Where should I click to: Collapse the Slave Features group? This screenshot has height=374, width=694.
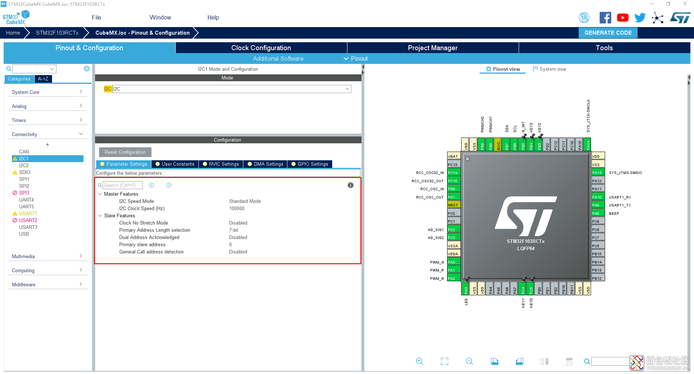tap(100, 216)
